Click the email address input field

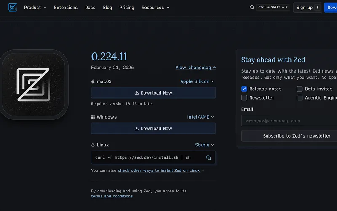[x=289, y=121]
